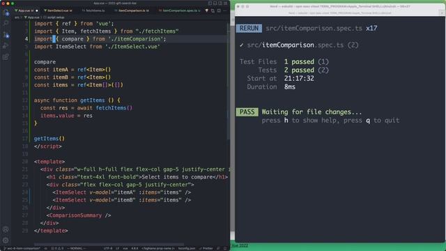
Task: Toggle panel layout icon in title bar
Action: [x=215, y=3]
